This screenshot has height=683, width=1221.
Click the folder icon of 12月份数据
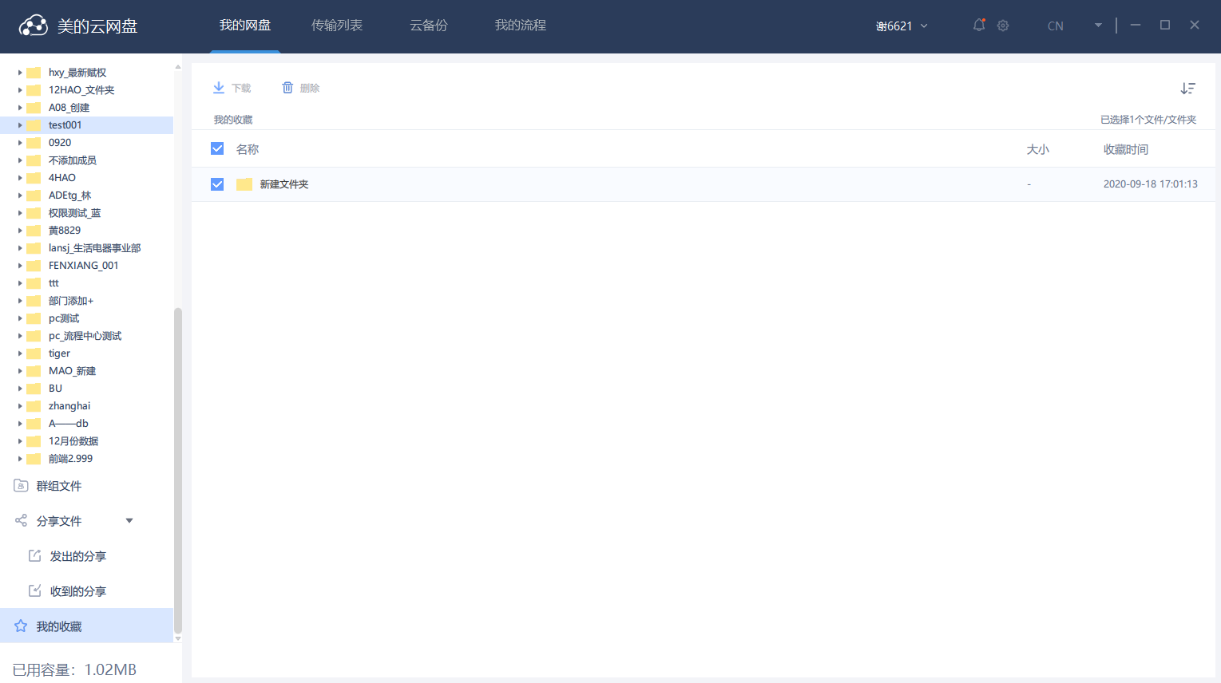[x=34, y=441]
